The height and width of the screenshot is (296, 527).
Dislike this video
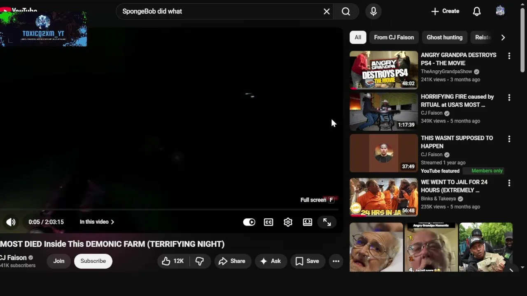pyautogui.click(x=200, y=261)
